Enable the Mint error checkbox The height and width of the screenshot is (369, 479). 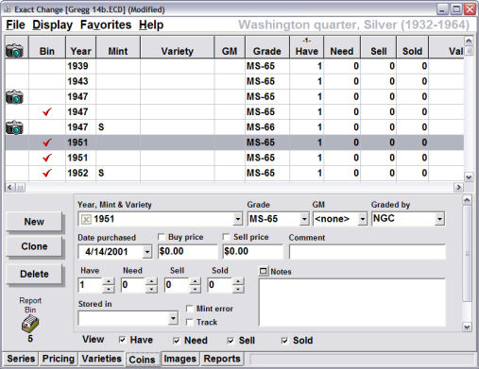(190, 309)
